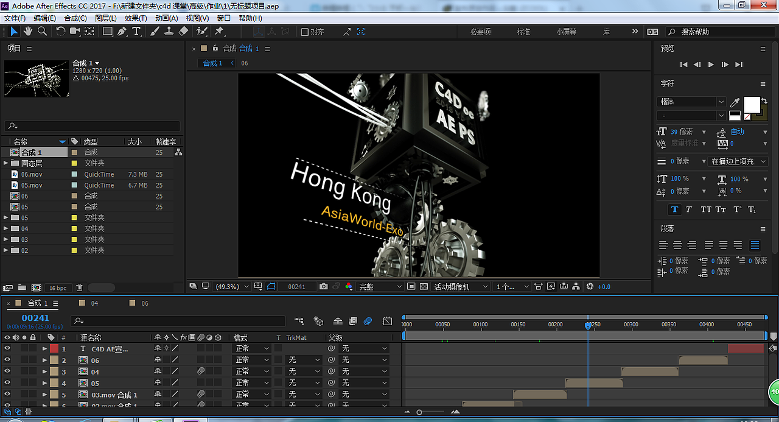The image size is (779, 422).
Task: Open the 窗口 menu
Action: coord(224,18)
